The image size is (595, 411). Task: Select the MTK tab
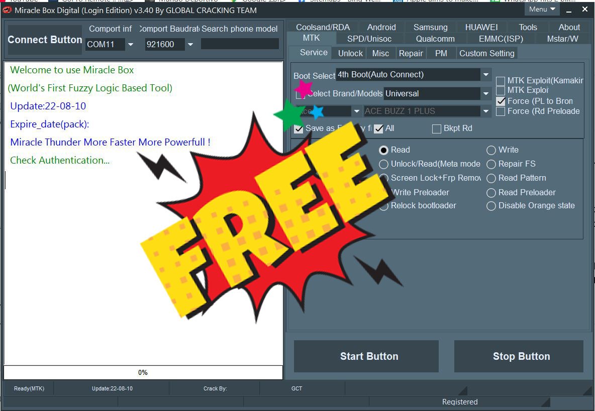point(311,38)
